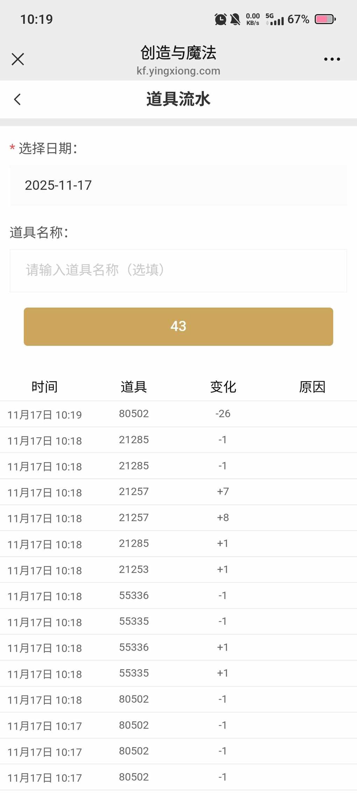This screenshot has height=793, width=357.
Task: Tap the alarm clock status icon
Action: tap(220, 19)
